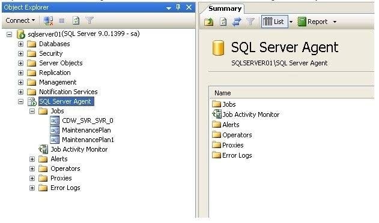The width and height of the screenshot is (379, 223).
Task: Open the Object Explorer window position dropdown arrow
Action: coord(169,8)
